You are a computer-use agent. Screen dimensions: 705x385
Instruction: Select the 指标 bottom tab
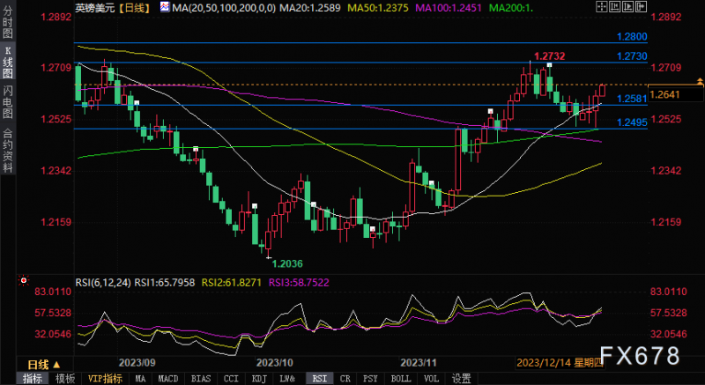pyautogui.click(x=33, y=379)
